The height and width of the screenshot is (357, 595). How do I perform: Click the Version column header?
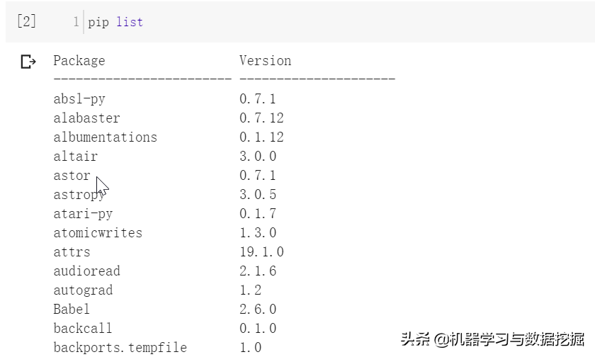tap(265, 61)
